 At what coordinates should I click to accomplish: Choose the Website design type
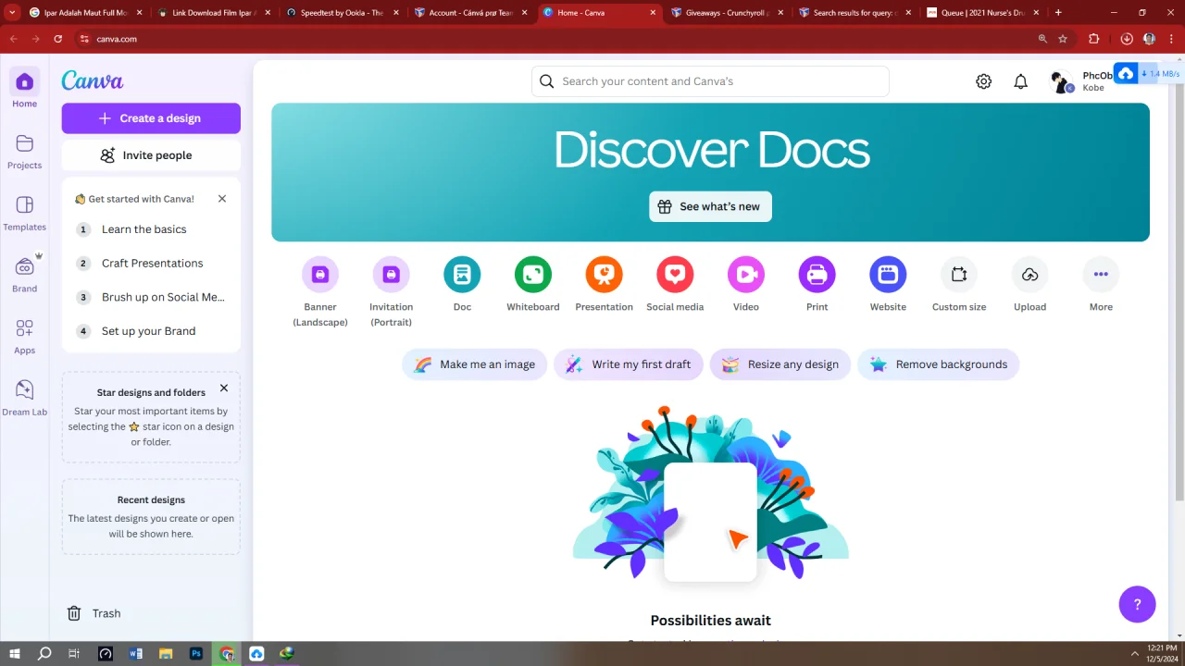point(888,274)
